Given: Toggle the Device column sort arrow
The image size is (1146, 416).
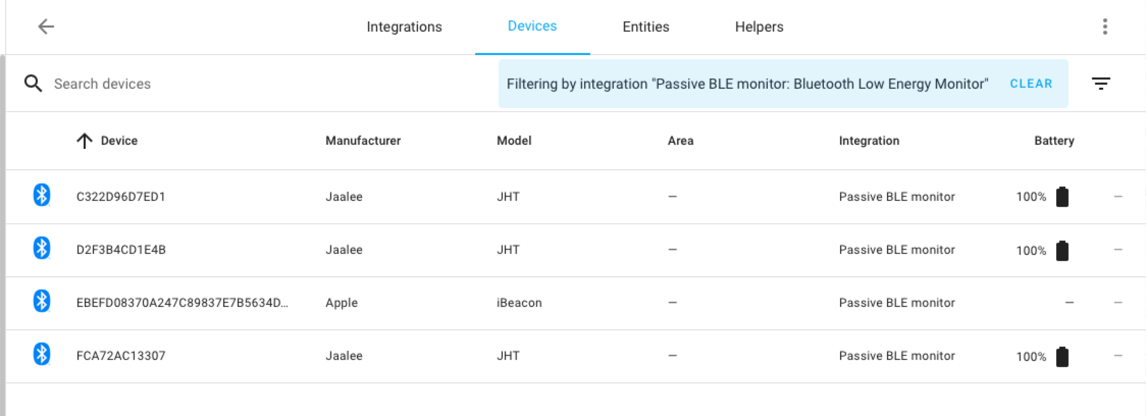Looking at the screenshot, I should click(x=85, y=140).
